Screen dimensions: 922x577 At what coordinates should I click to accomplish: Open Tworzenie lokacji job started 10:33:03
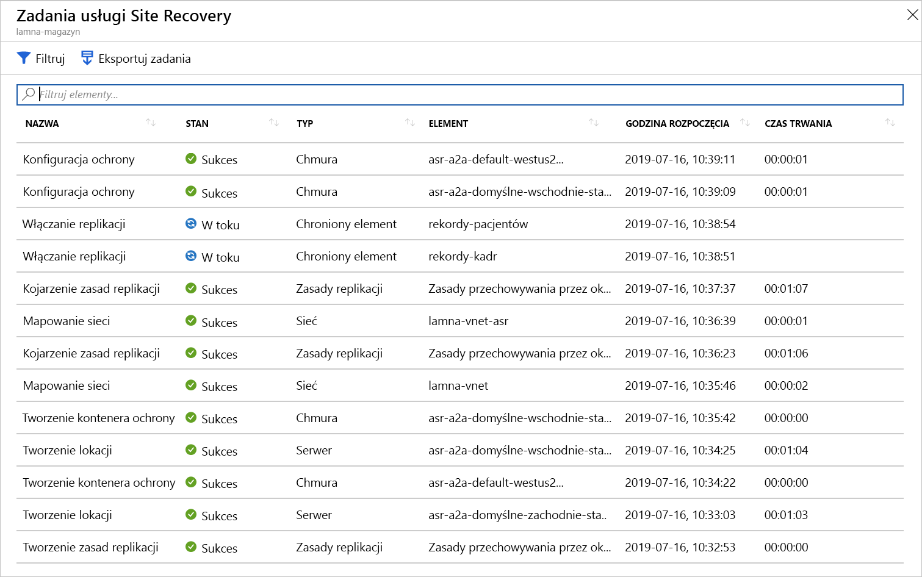pos(67,515)
